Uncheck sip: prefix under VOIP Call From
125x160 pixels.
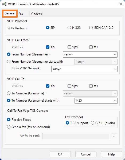click(x=48, y=47)
